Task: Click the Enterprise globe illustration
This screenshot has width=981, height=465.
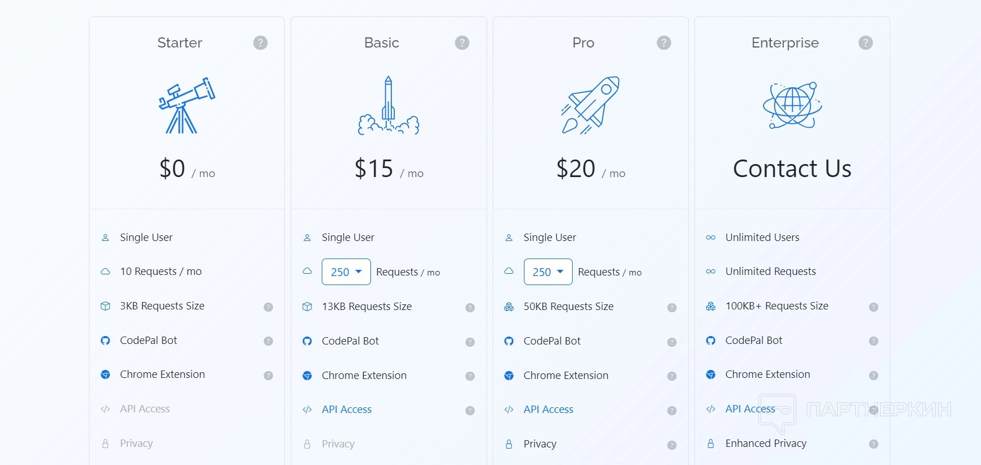Action: click(x=792, y=105)
